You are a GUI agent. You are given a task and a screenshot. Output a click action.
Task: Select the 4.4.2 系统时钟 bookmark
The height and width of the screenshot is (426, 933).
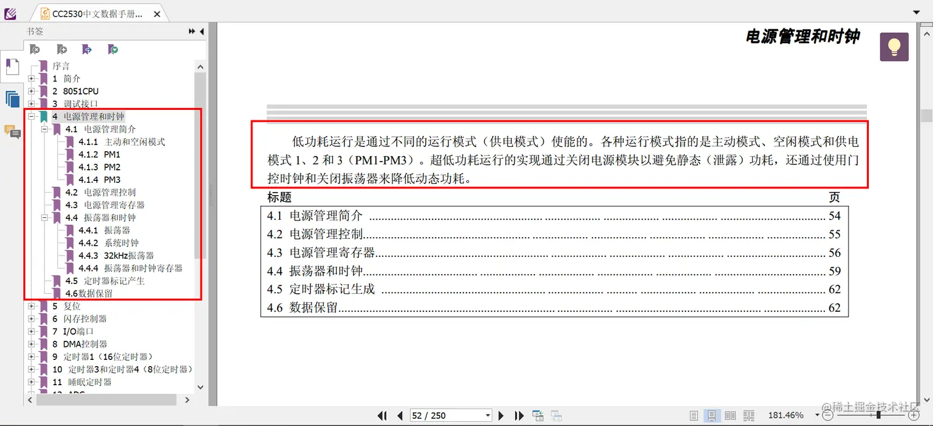pos(109,243)
